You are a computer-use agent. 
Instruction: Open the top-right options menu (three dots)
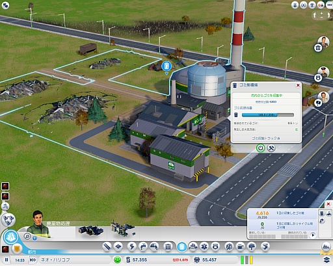click(330, 5)
